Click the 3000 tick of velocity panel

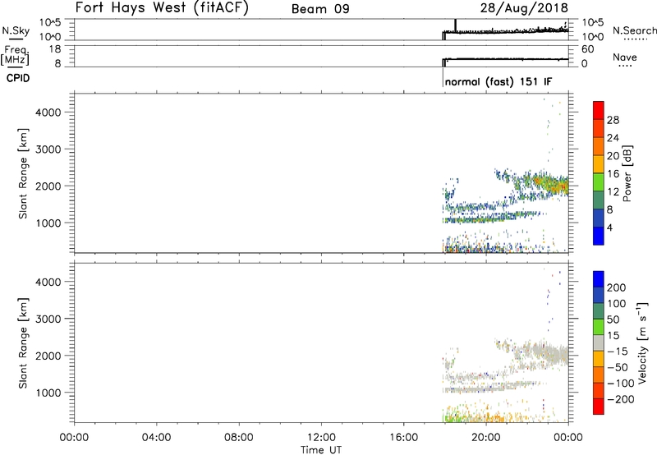[48, 319]
